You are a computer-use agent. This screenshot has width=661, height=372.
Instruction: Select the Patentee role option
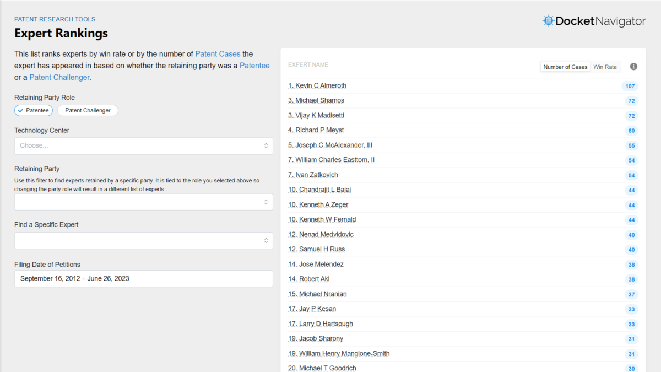tap(34, 110)
